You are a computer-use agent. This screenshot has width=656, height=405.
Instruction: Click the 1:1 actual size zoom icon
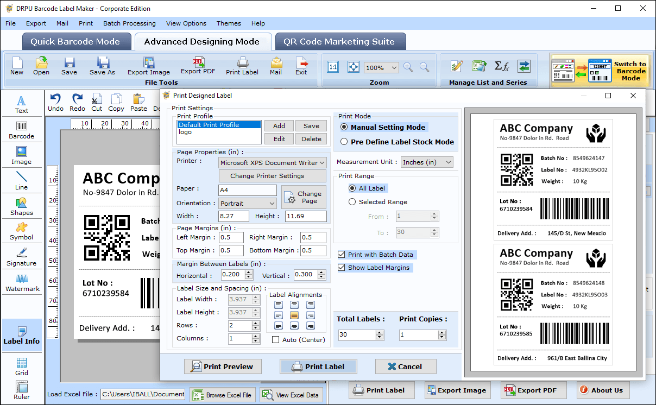(333, 67)
